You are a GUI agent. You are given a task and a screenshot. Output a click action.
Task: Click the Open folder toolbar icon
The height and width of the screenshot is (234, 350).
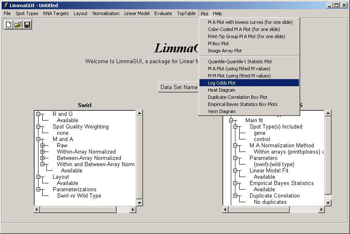pos(18,25)
